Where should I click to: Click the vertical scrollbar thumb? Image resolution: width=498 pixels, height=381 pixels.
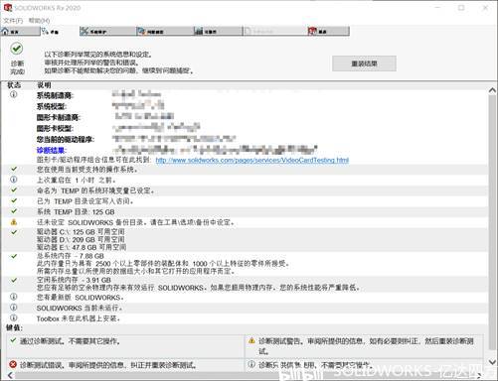[x=492, y=221]
